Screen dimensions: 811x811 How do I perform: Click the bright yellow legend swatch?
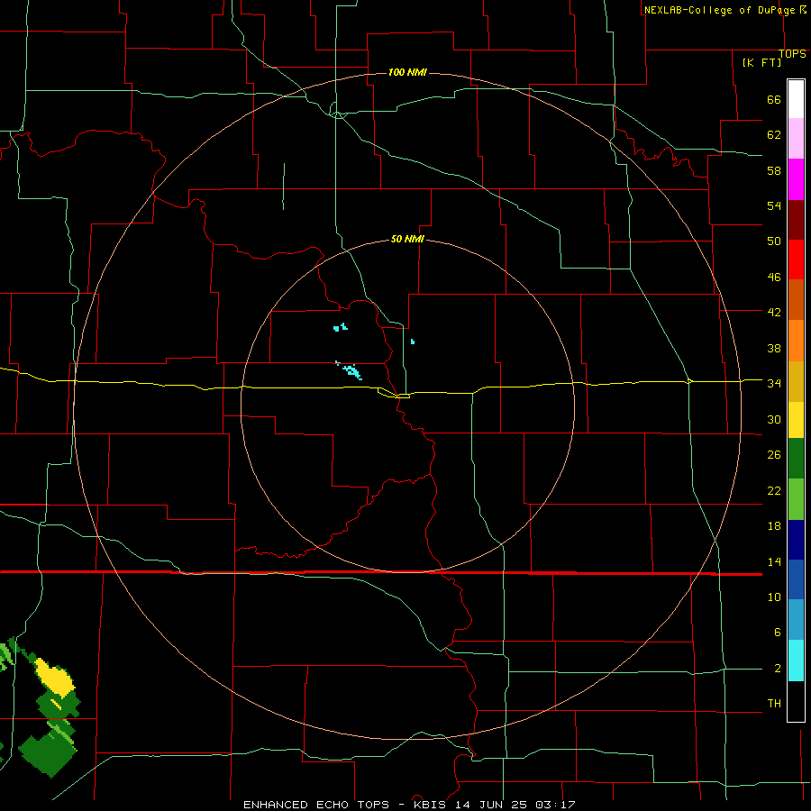point(796,420)
